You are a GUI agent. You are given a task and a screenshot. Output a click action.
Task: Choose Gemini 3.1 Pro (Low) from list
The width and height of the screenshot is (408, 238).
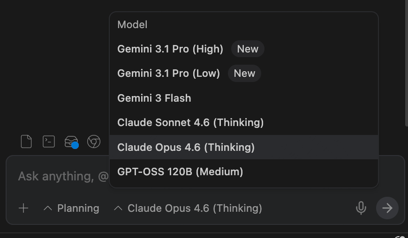click(168, 74)
